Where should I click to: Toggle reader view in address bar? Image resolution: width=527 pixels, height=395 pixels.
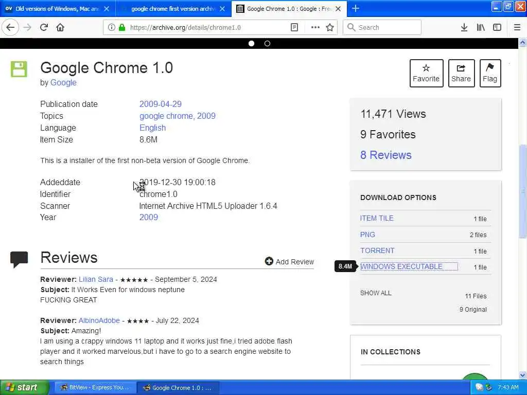pyautogui.click(x=294, y=28)
